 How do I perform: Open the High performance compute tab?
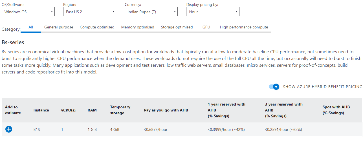coord(244,27)
